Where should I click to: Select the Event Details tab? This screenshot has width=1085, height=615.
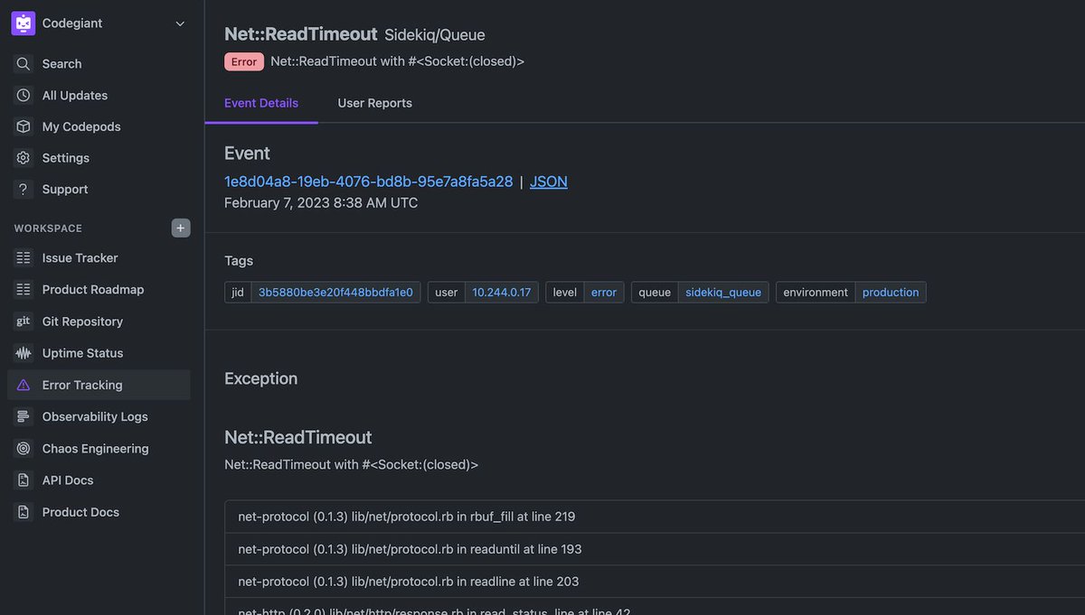point(261,103)
